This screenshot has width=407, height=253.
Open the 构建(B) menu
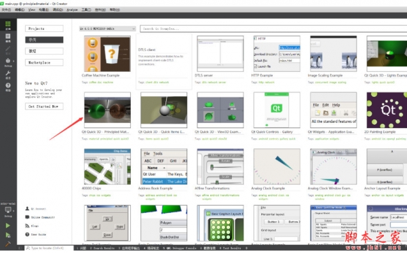[43, 9]
